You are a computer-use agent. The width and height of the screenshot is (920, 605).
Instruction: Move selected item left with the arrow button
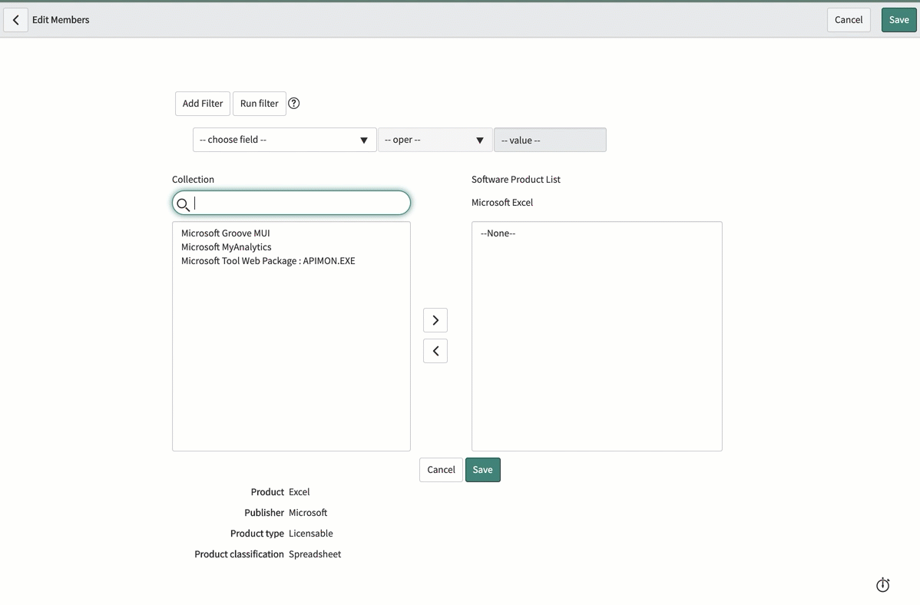point(435,351)
